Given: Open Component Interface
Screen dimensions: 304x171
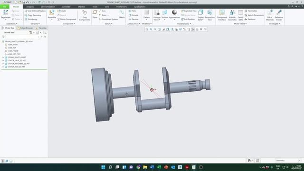Looking at the screenshot, I should [x=222, y=15].
